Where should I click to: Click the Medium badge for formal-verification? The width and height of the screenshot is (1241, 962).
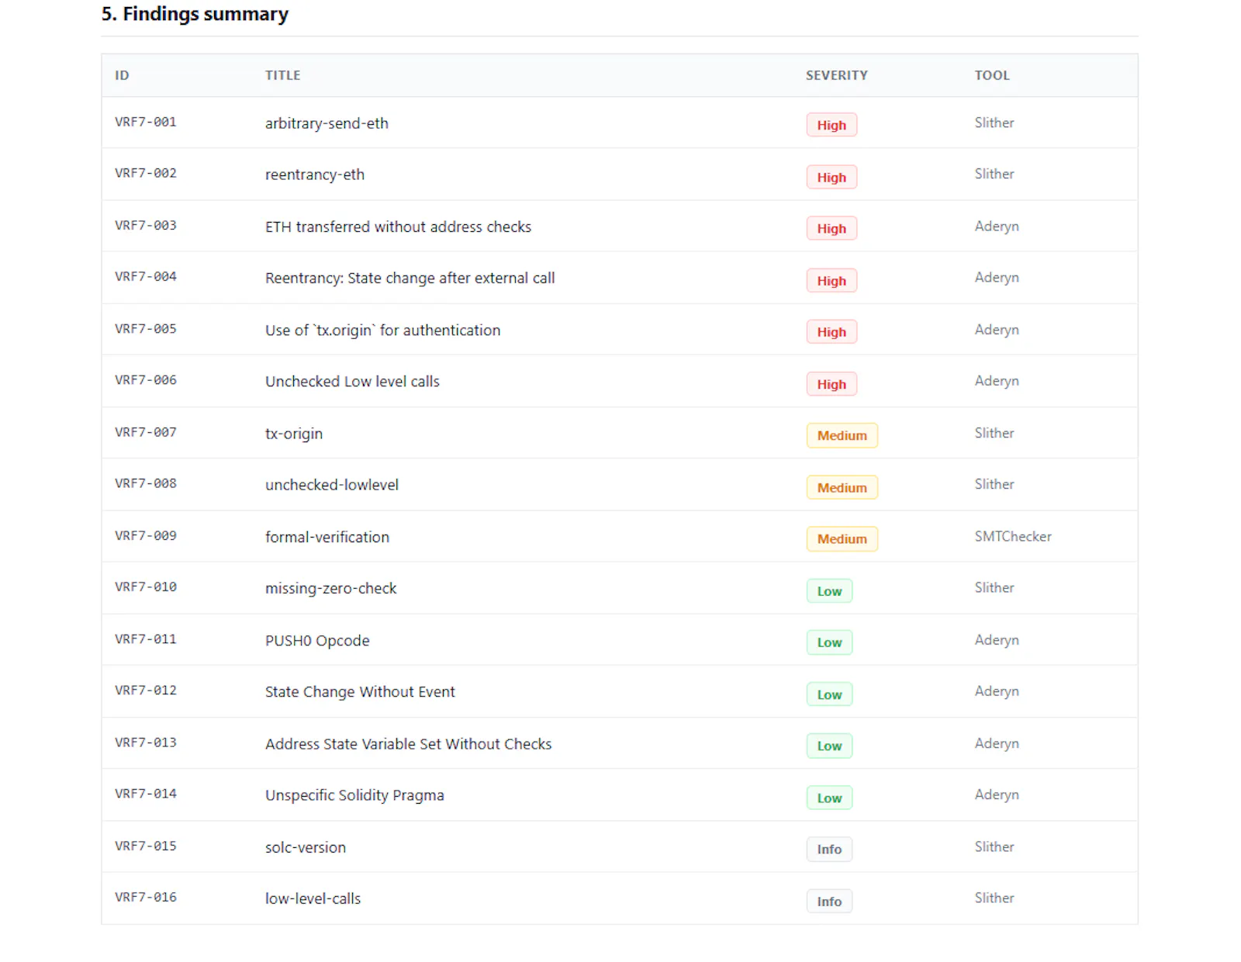842,538
